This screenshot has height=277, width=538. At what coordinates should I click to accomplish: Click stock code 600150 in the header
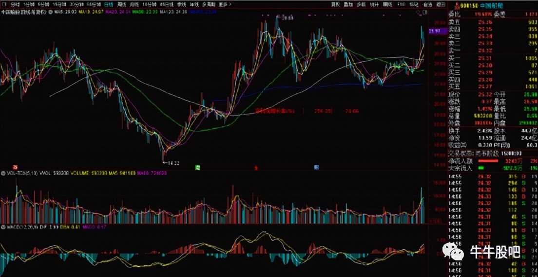click(x=469, y=5)
